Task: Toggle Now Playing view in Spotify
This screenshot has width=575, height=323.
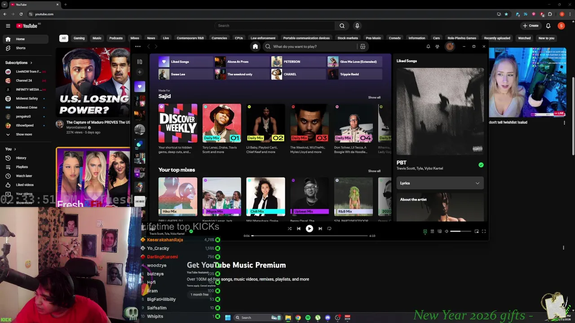Action: tap(425, 231)
